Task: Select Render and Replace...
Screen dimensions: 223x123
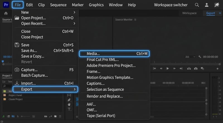Action: 114,97
